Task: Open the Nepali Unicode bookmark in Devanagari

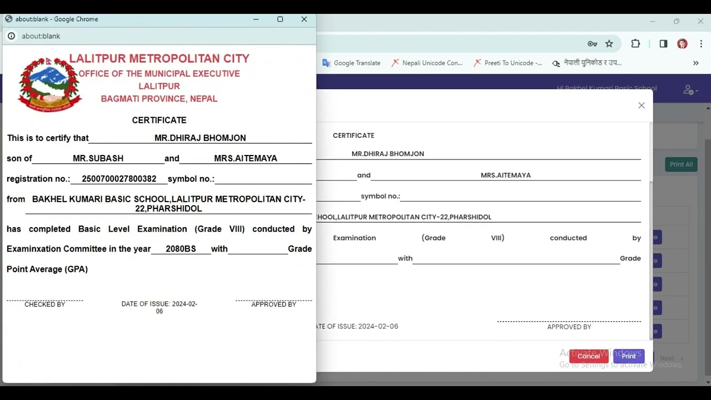Action: (x=587, y=63)
